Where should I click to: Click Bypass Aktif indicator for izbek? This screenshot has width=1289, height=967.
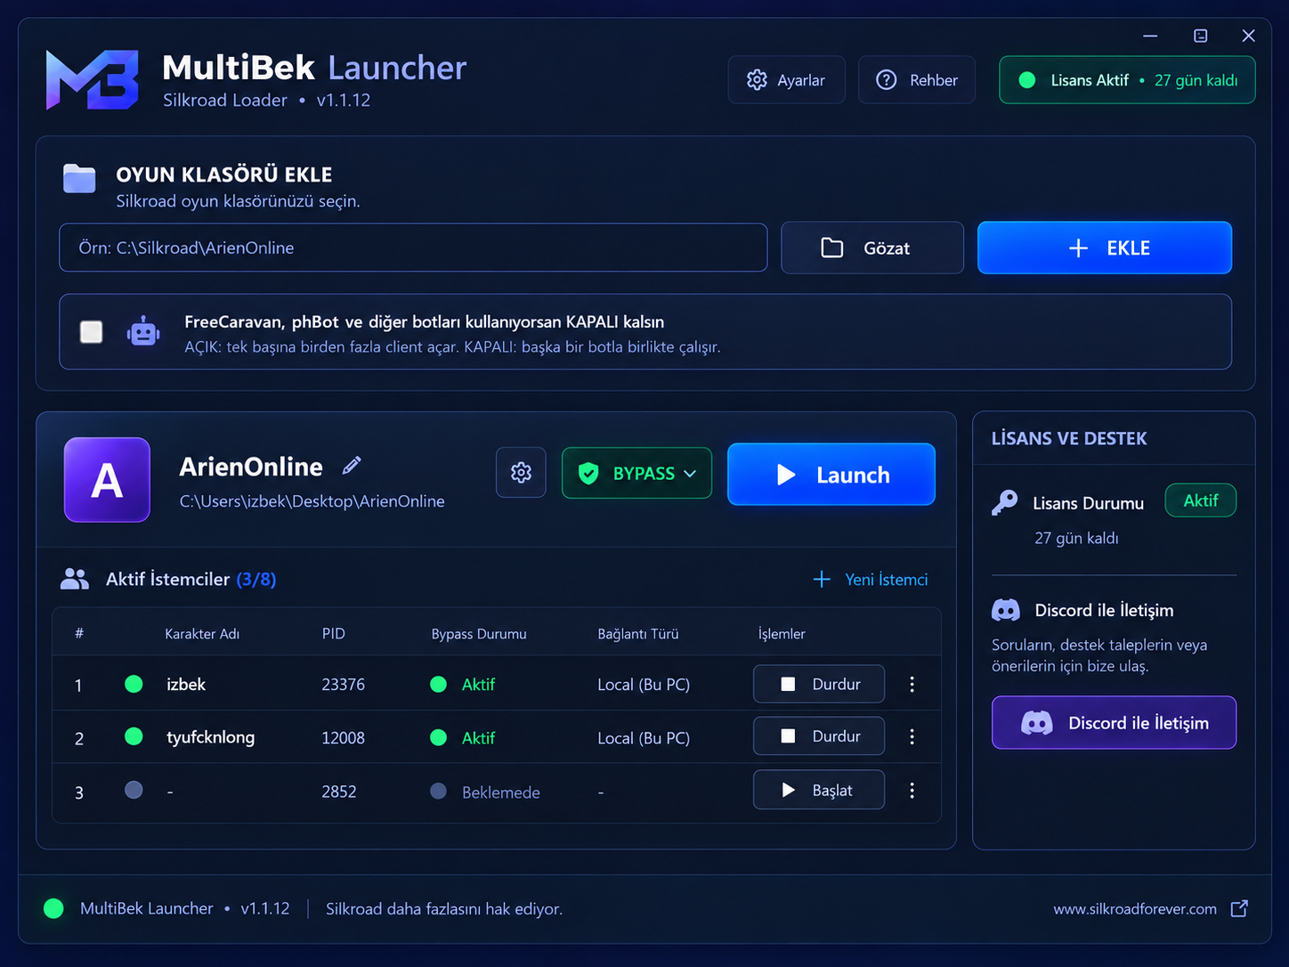[463, 685]
